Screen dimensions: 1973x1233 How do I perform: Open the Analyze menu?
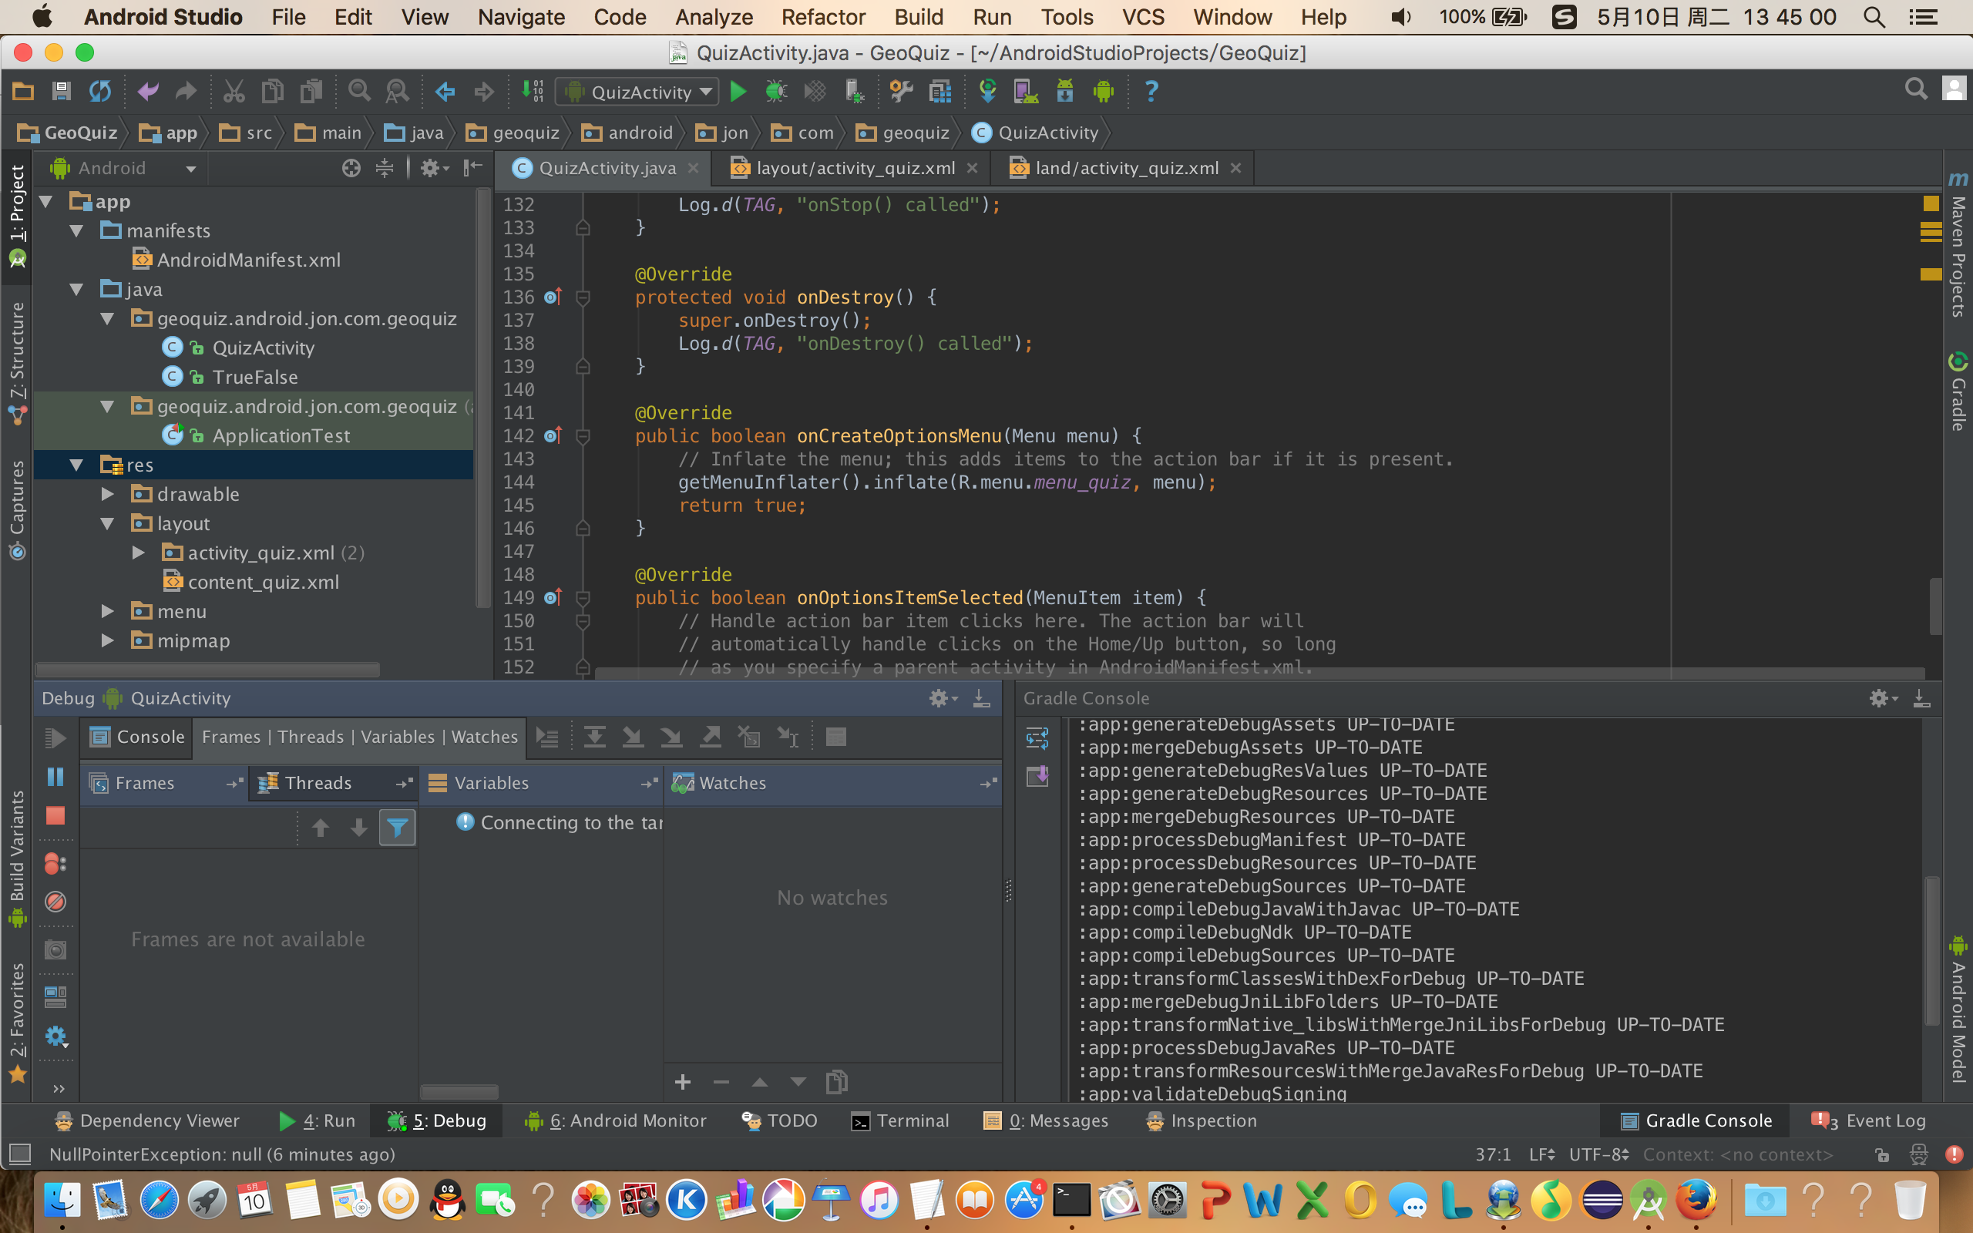714,17
